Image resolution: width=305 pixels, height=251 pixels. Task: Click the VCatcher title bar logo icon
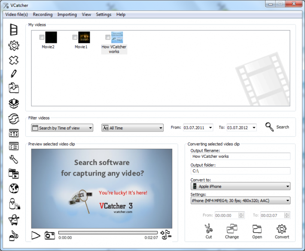point(6,6)
